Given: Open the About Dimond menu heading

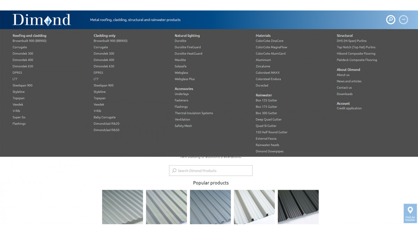Looking at the screenshot, I should coord(348,70).
